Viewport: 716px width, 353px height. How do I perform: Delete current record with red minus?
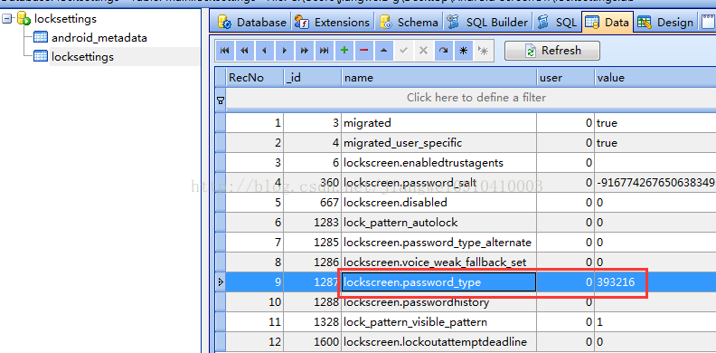[x=364, y=51]
